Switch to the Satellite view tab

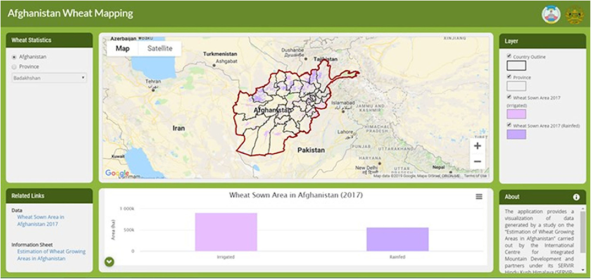(160, 48)
